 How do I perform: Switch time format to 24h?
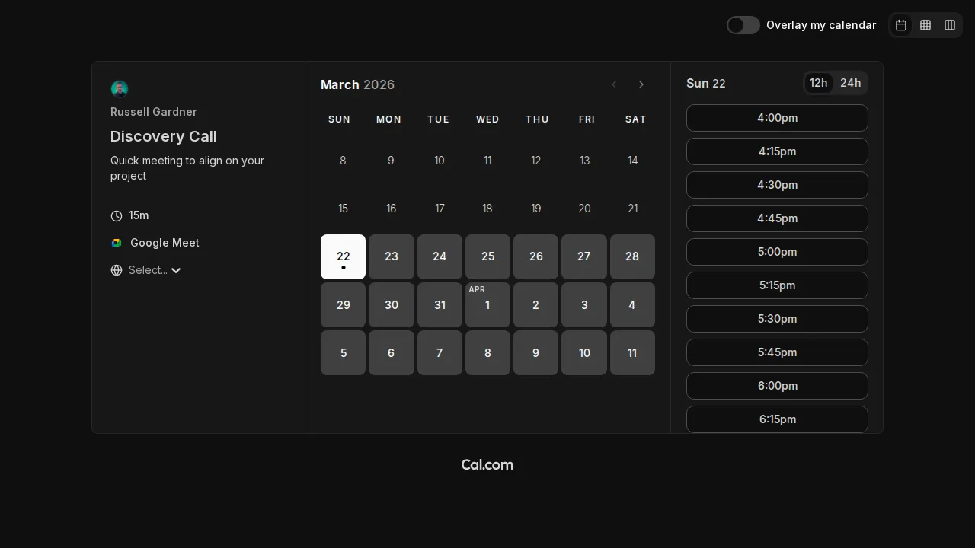tap(851, 83)
